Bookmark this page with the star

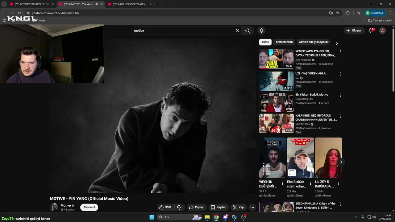point(338,13)
